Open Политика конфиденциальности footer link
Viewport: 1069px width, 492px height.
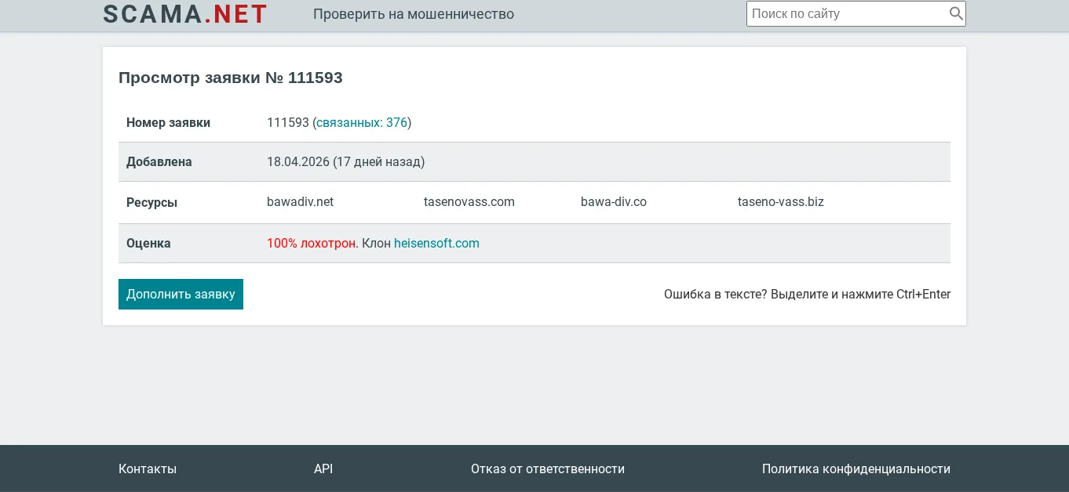(856, 468)
